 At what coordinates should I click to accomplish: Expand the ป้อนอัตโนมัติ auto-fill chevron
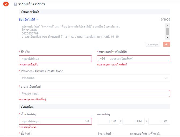click(37, 19)
